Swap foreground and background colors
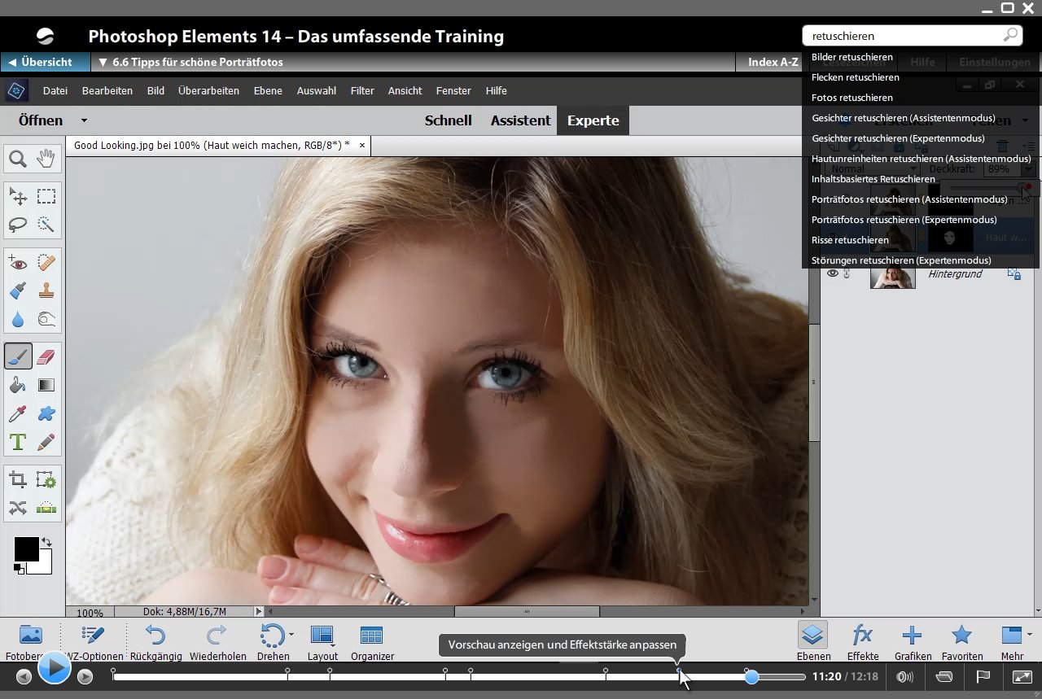The width and height of the screenshot is (1042, 699). pos(46,542)
